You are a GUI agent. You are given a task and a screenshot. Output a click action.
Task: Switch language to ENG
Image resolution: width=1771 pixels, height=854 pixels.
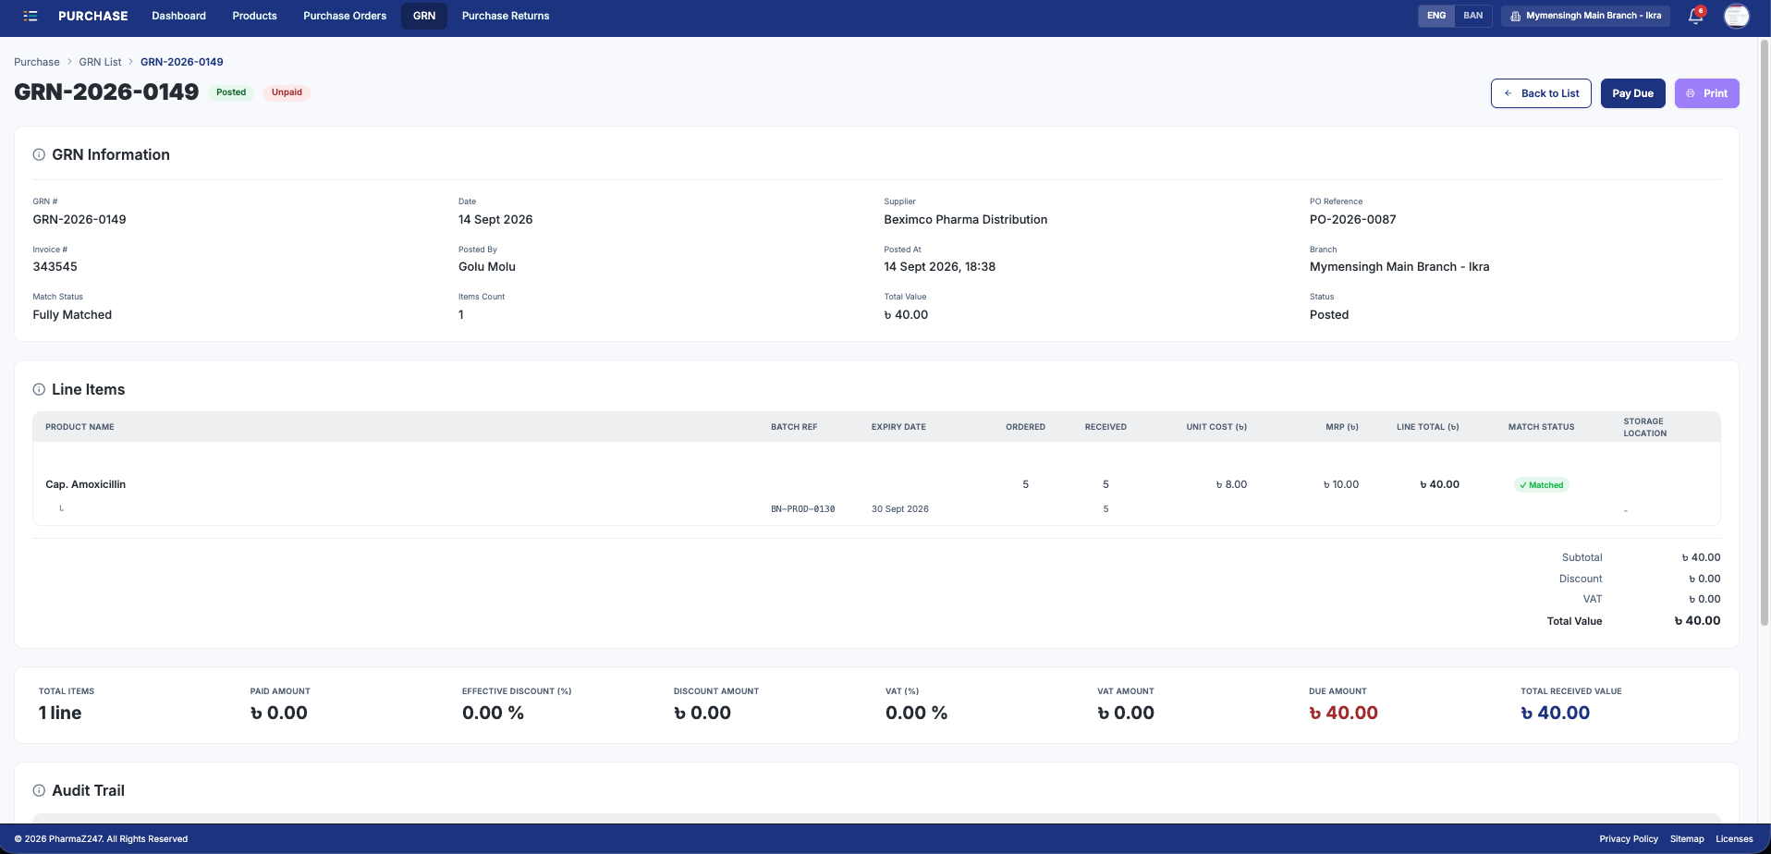(1436, 16)
